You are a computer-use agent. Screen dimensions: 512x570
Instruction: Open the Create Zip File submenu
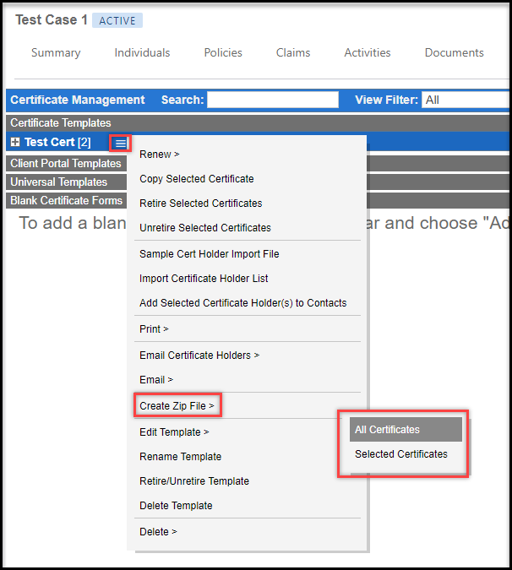click(x=177, y=405)
